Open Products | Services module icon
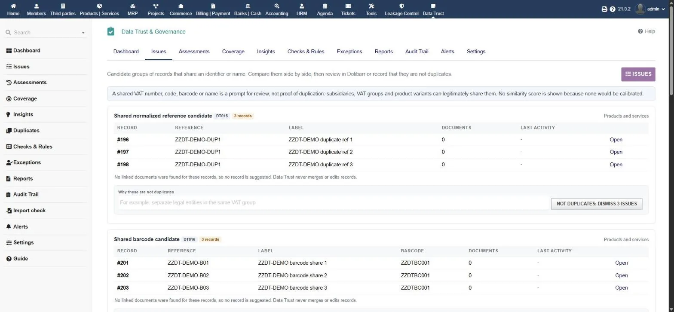This screenshot has width=674, height=312. pyautogui.click(x=99, y=6)
